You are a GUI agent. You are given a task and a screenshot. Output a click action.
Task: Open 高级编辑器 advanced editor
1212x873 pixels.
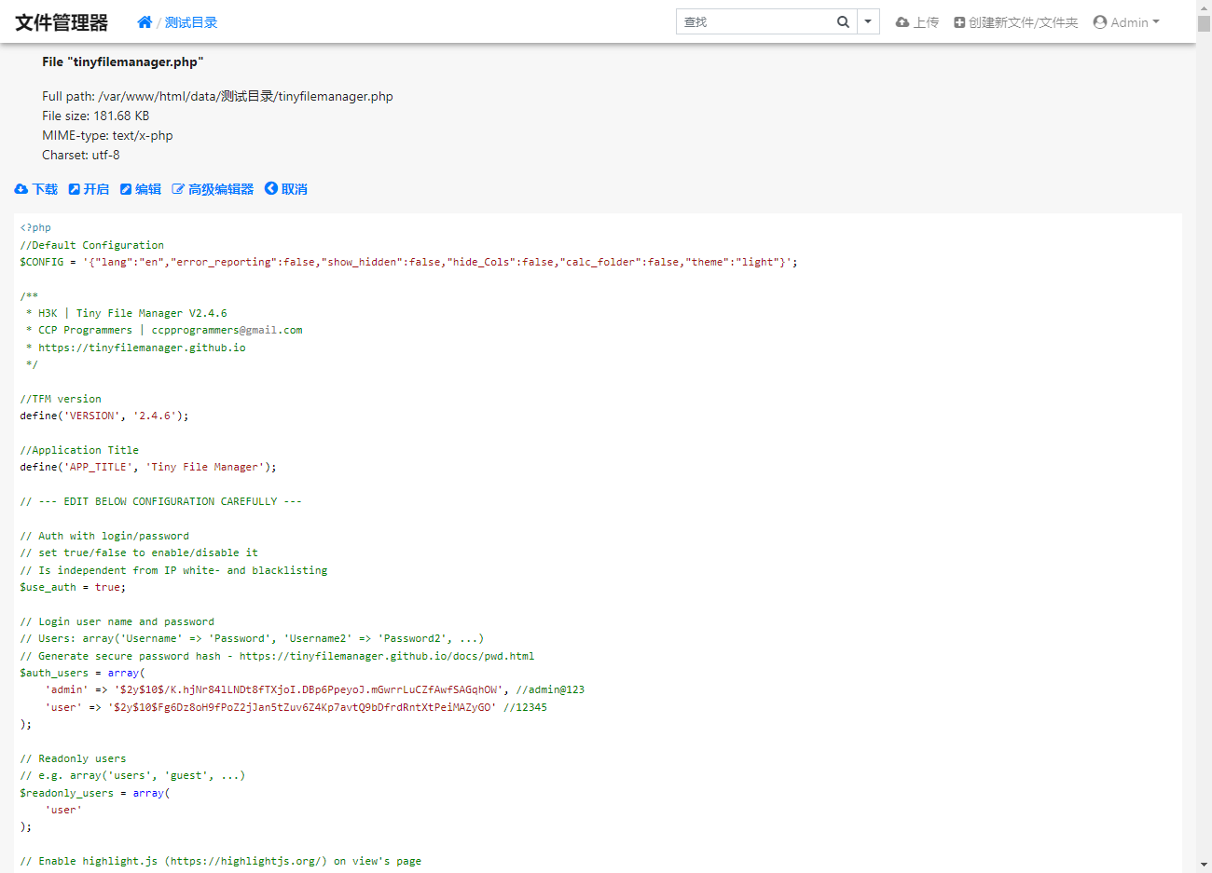(x=213, y=189)
